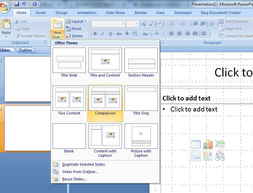This screenshot has width=253, height=193.
Task: Increase font size with Grow Font
Action: coord(143,24)
